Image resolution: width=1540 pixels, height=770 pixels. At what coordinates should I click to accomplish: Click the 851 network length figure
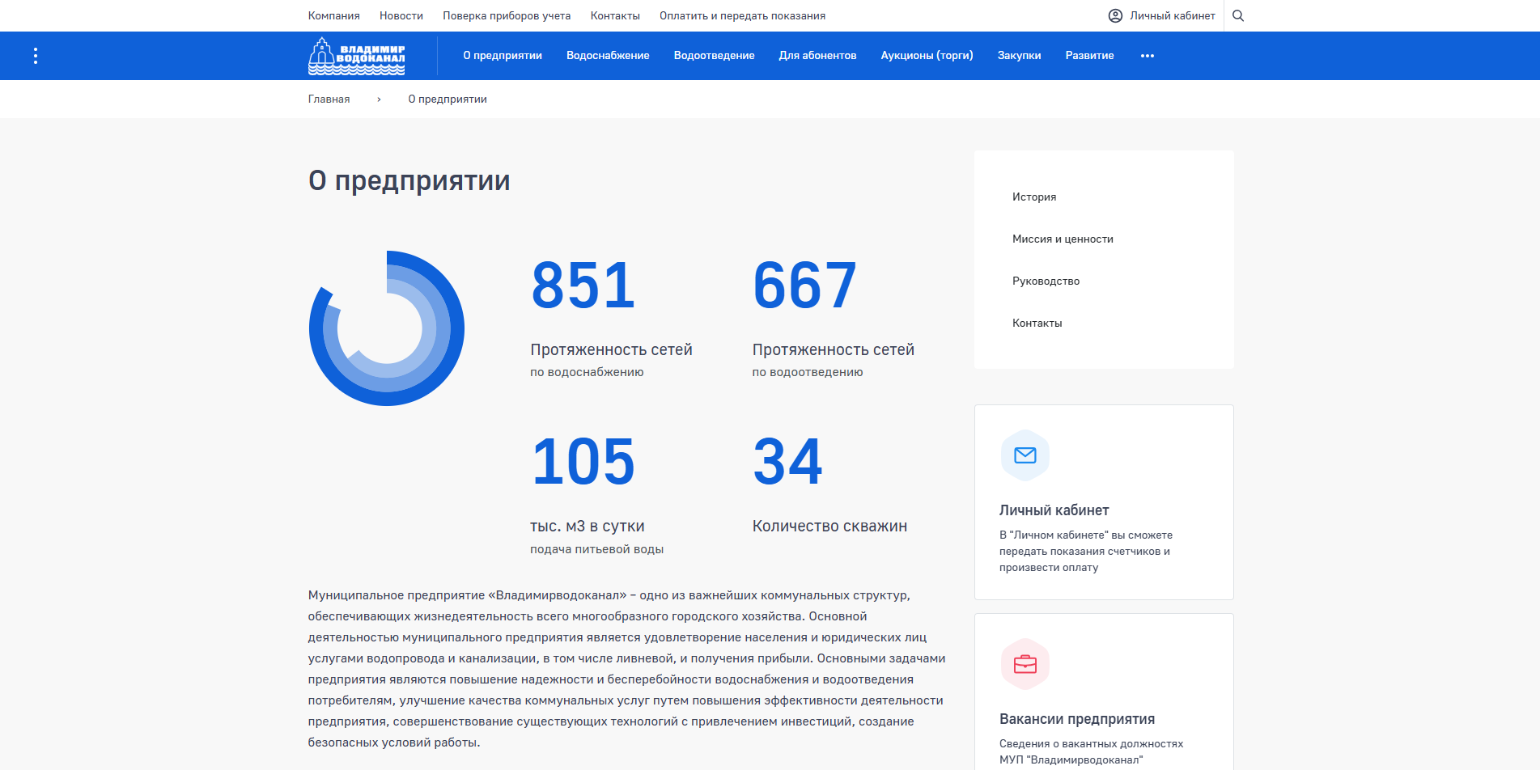tap(583, 285)
